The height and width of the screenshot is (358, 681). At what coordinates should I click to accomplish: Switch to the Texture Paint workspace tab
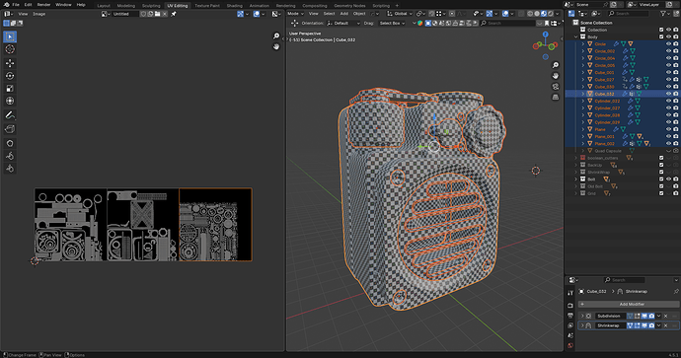207,6
